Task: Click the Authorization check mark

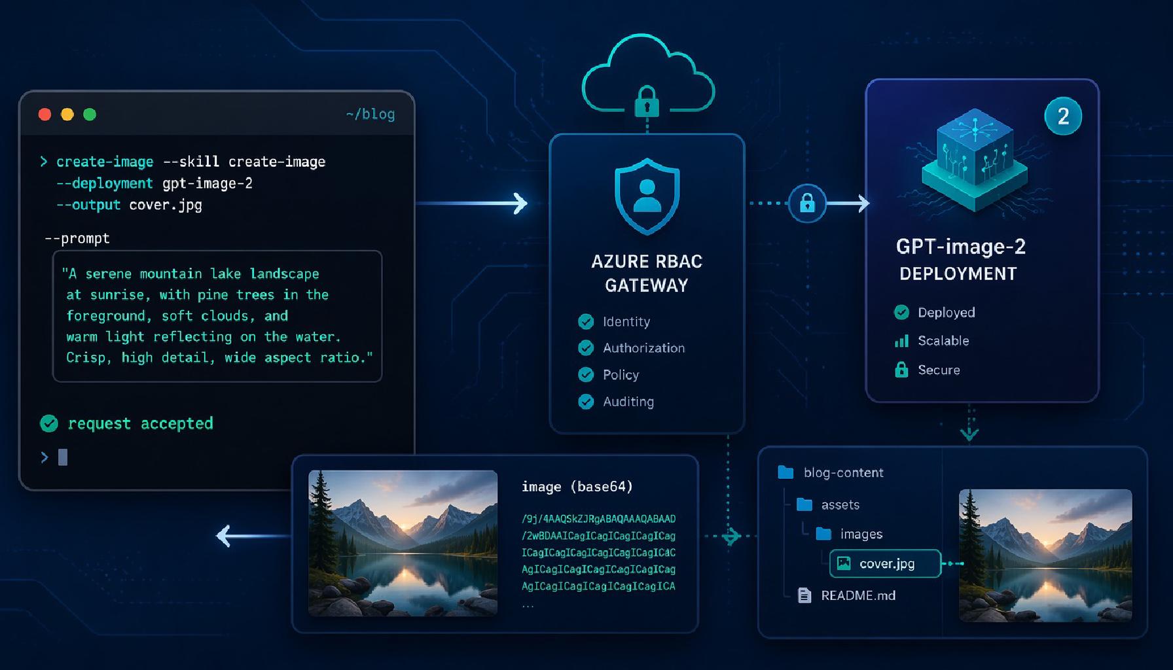Action: click(x=586, y=348)
